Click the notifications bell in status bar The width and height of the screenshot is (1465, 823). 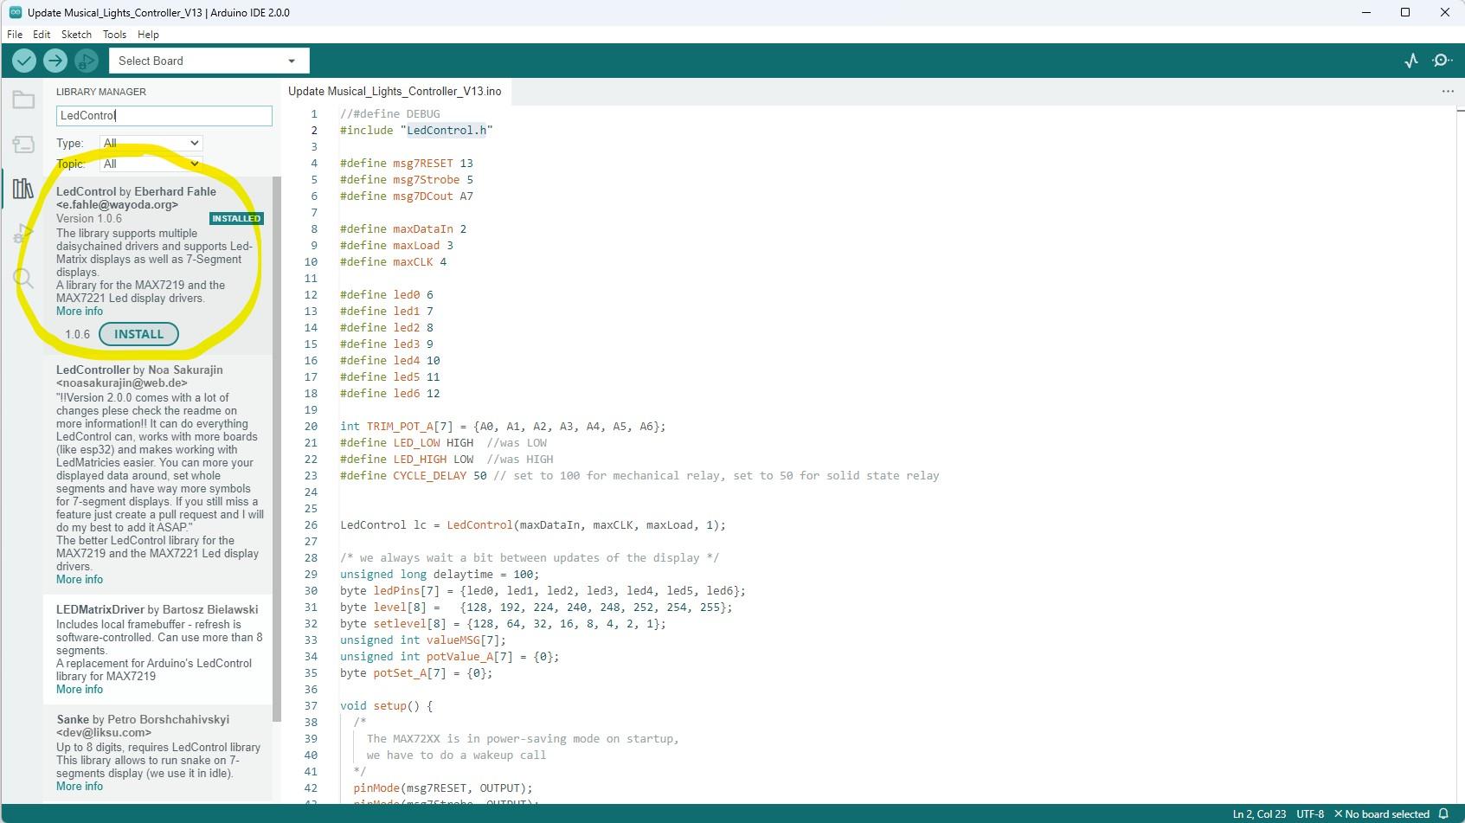click(x=1443, y=814)
